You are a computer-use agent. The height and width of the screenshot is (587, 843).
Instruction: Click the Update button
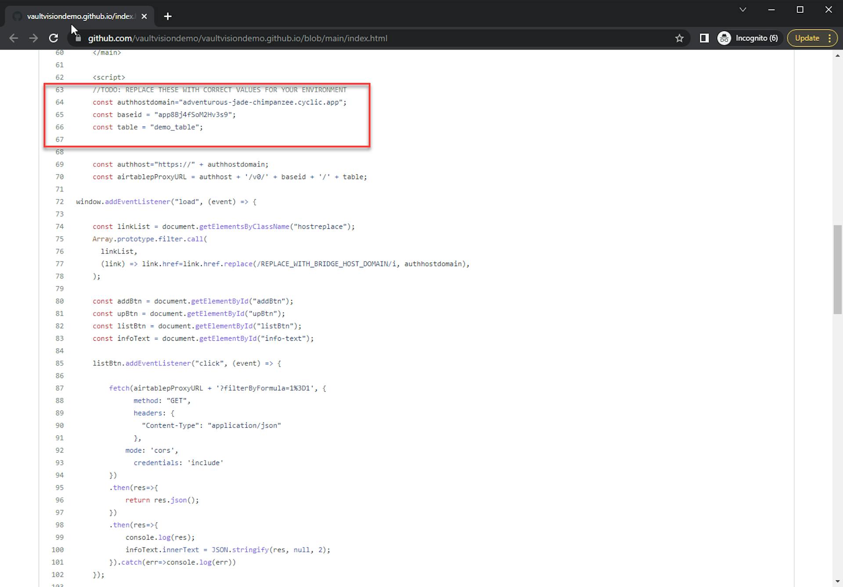807,38
